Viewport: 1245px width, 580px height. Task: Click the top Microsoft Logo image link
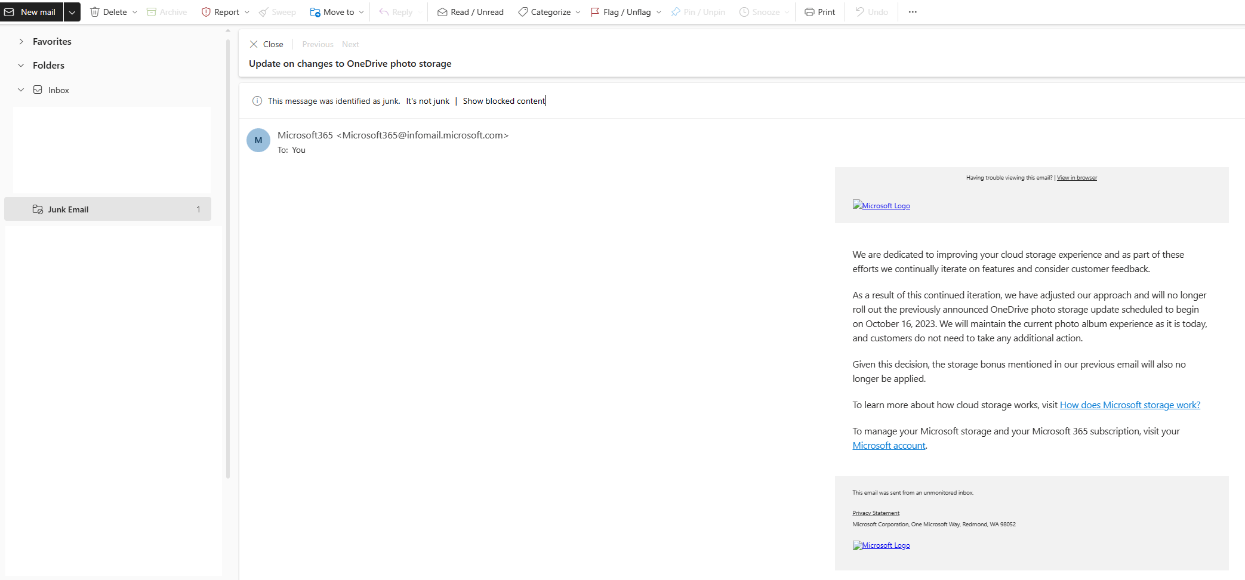(x=882, y=205)
